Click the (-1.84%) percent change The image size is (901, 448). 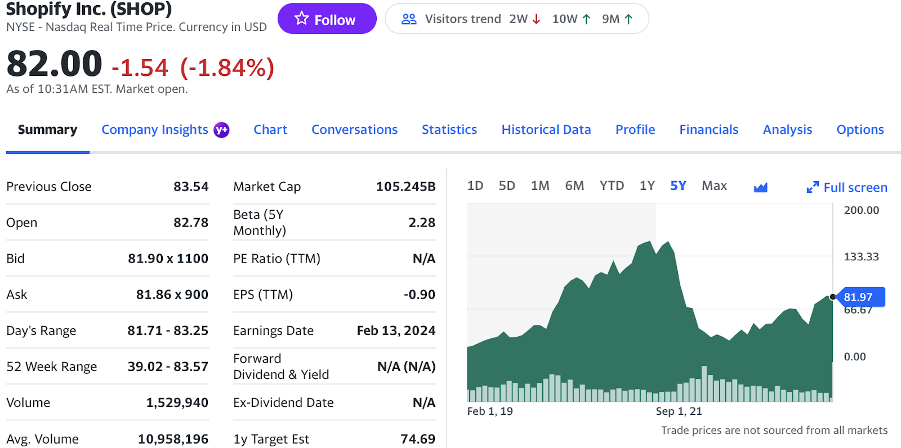[227, 68]
